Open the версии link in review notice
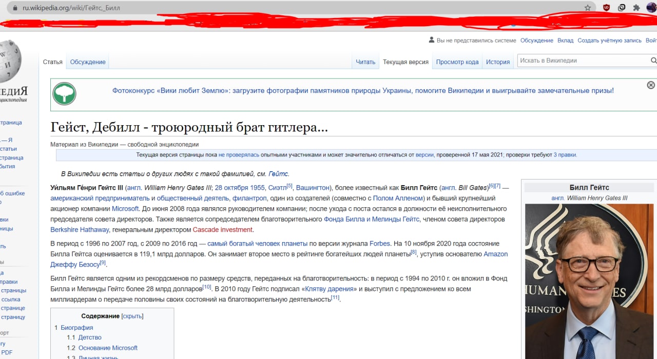The image size is (657, 359). click(x=424, y=155)
